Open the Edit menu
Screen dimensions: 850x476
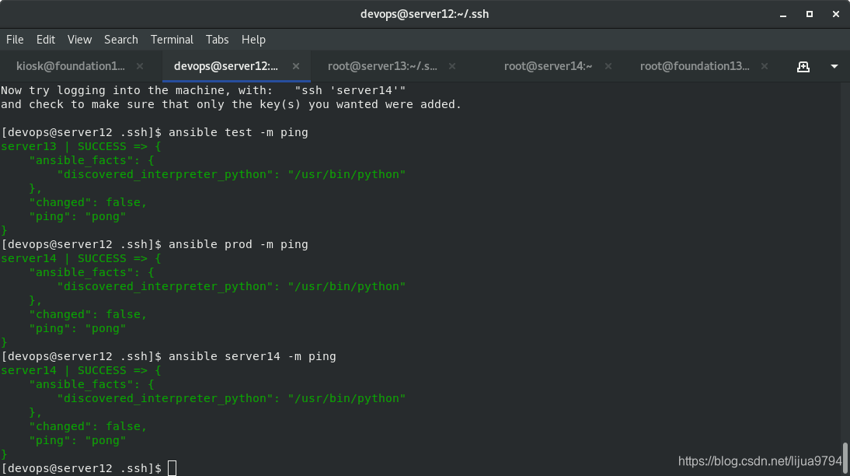(x=46, y=40)
